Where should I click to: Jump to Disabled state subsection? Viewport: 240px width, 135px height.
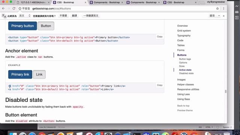tap(186, 73)
